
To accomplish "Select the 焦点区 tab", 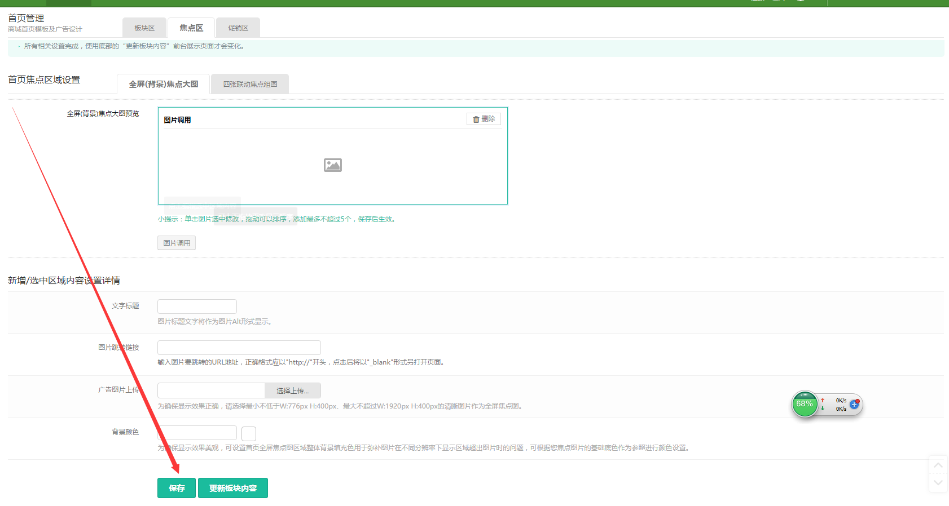I will point(191,28).
